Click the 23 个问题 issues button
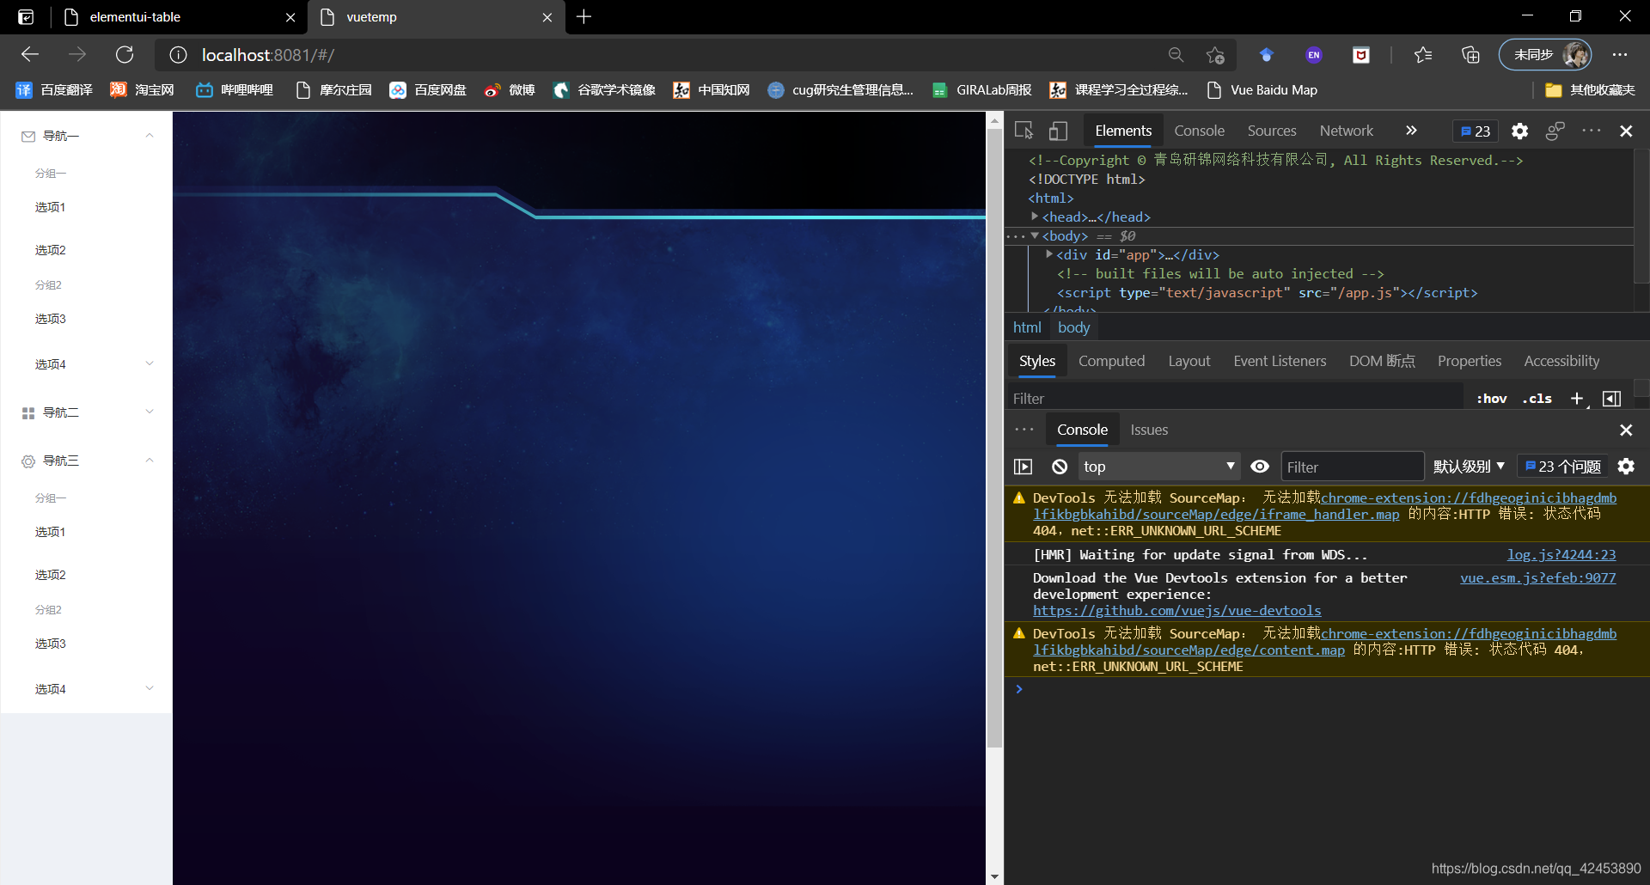 coord(1563,467)
